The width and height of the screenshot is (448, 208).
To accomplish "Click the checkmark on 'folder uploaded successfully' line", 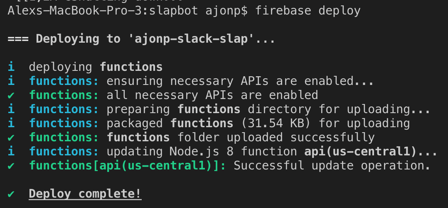I will (x=11, y=138).
